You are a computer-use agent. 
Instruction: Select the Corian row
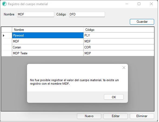point(78,48)
